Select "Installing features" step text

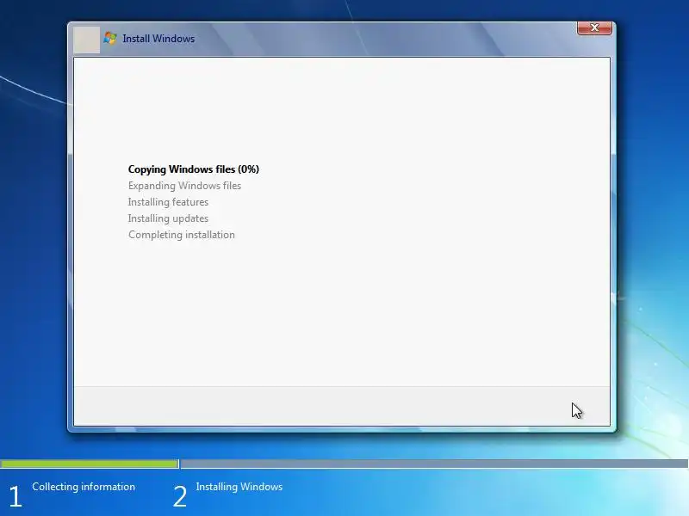point(168,202)
